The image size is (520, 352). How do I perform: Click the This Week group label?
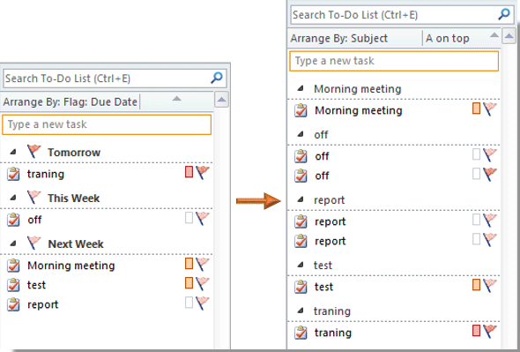coord(74,198)
